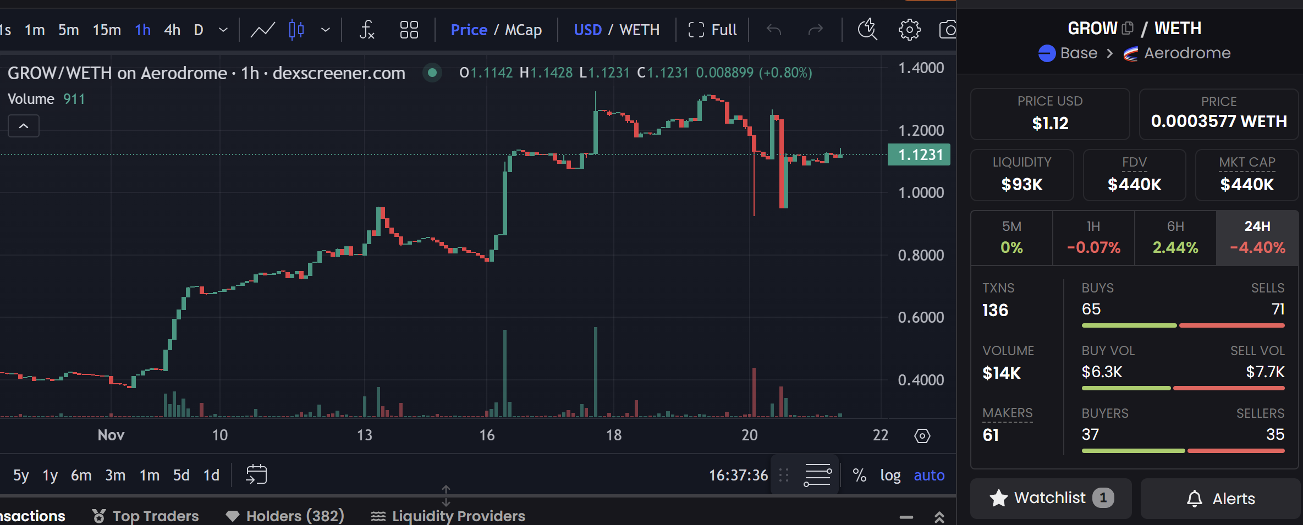Open the chart type dropdown arrow

tap(326, 30)
